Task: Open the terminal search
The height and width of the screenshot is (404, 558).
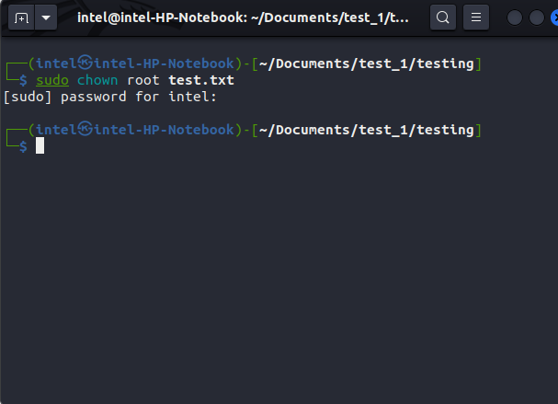Action: pyautogui.click(x=443, y=17)
